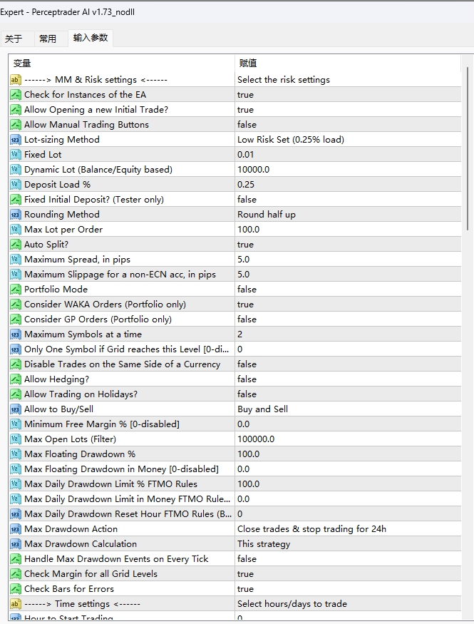Click the icon beside Consider WAKA Orders
474x624 pixels.
(x=15, y=304)
